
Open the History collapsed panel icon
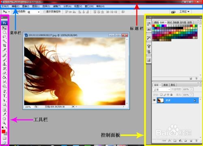[x=149, y=24]
